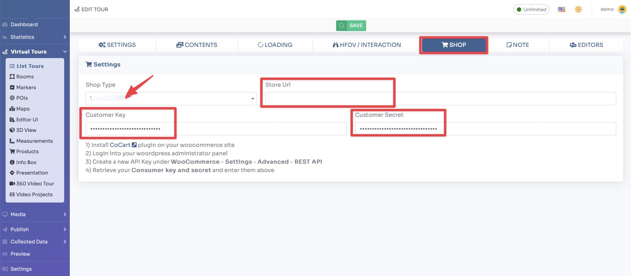Click the Customer Secret input field

485,129
